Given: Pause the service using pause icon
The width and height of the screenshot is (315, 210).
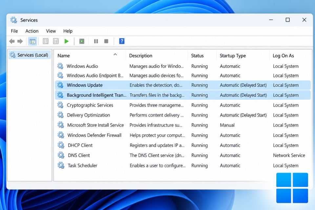Looking at the screenshot, I should coord(96,41).
